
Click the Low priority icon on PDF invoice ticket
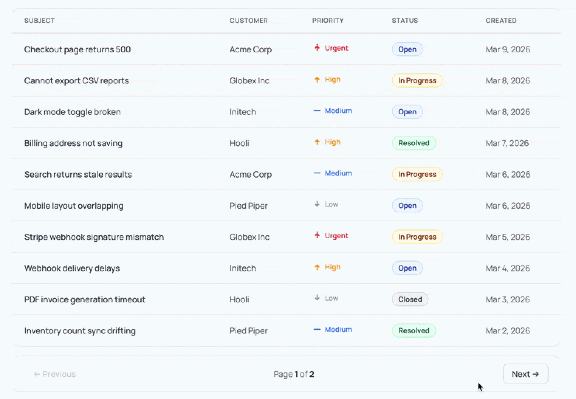pos(317,298)
